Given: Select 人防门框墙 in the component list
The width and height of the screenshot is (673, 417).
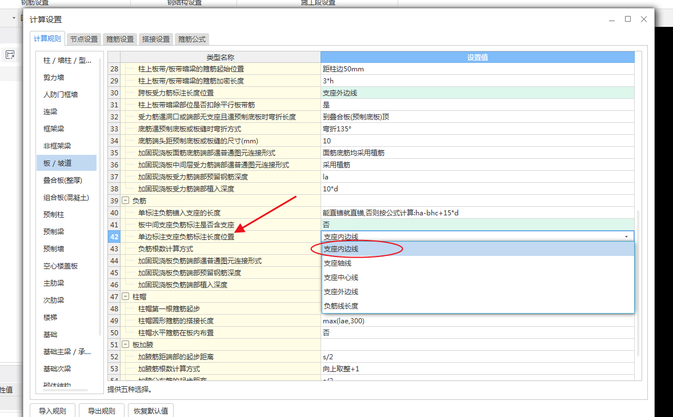Looking at the screenshot, I should point(67,95).
